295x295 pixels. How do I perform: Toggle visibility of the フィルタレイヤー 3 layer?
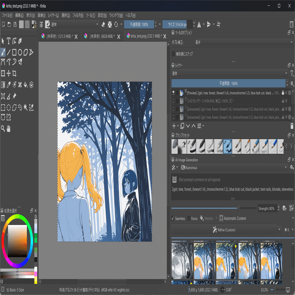point(173,101)
